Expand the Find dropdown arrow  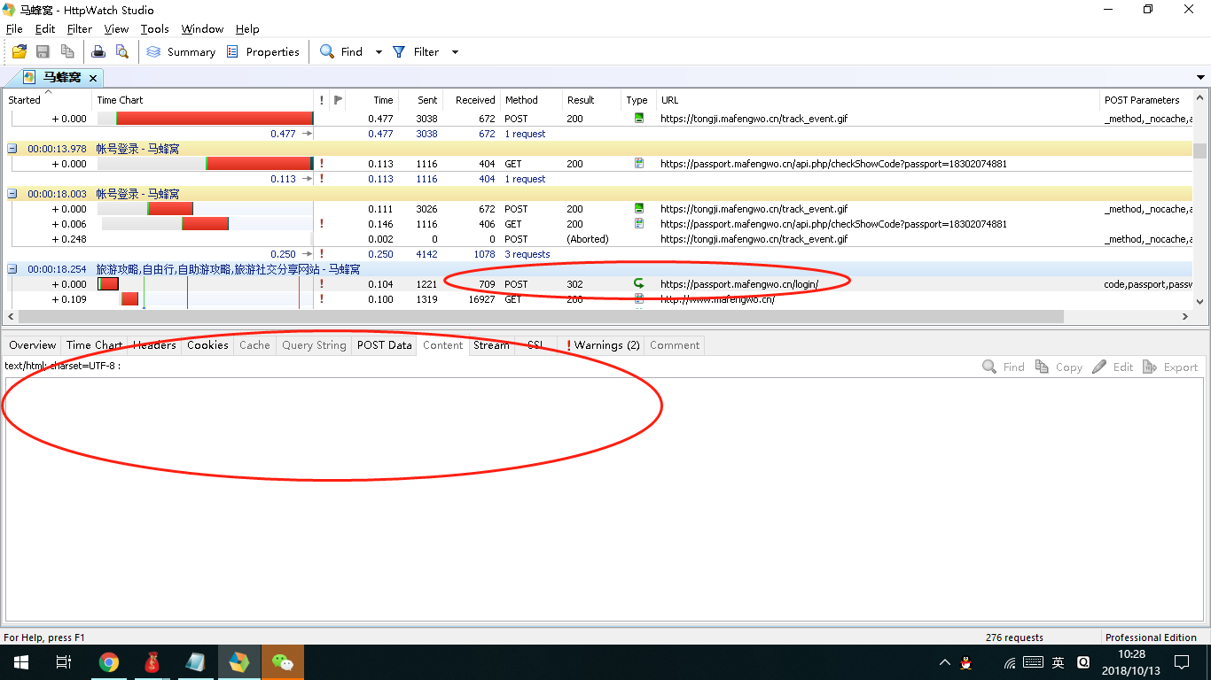(x=379, y=52)
